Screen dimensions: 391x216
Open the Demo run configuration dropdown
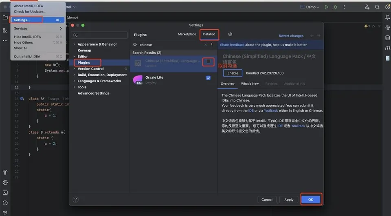(310, 7)
